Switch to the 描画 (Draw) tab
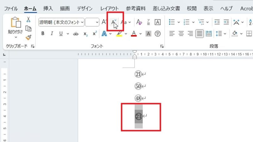The image size is (253, 142). 65,9
